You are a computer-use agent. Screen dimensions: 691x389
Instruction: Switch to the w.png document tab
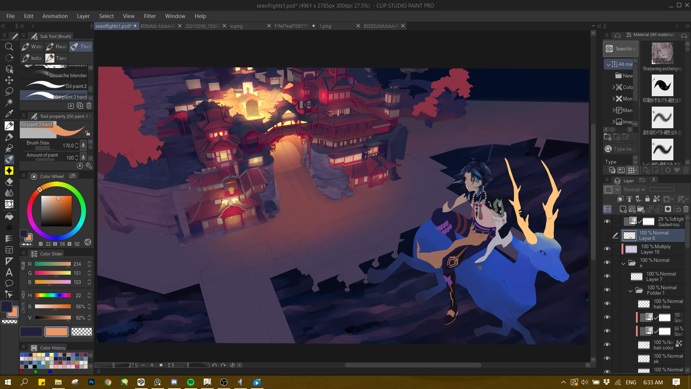click(x=236, y=26)
